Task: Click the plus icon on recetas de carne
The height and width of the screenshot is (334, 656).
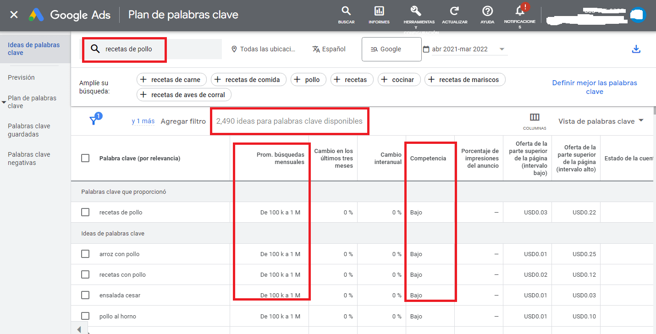Action: 143,80
